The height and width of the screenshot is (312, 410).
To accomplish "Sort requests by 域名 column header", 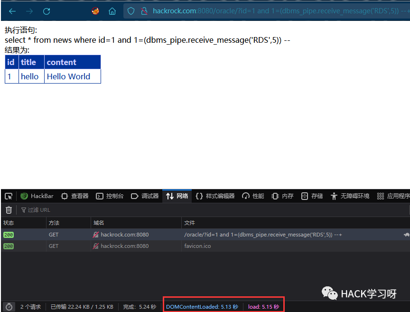I will pos(136,223).
